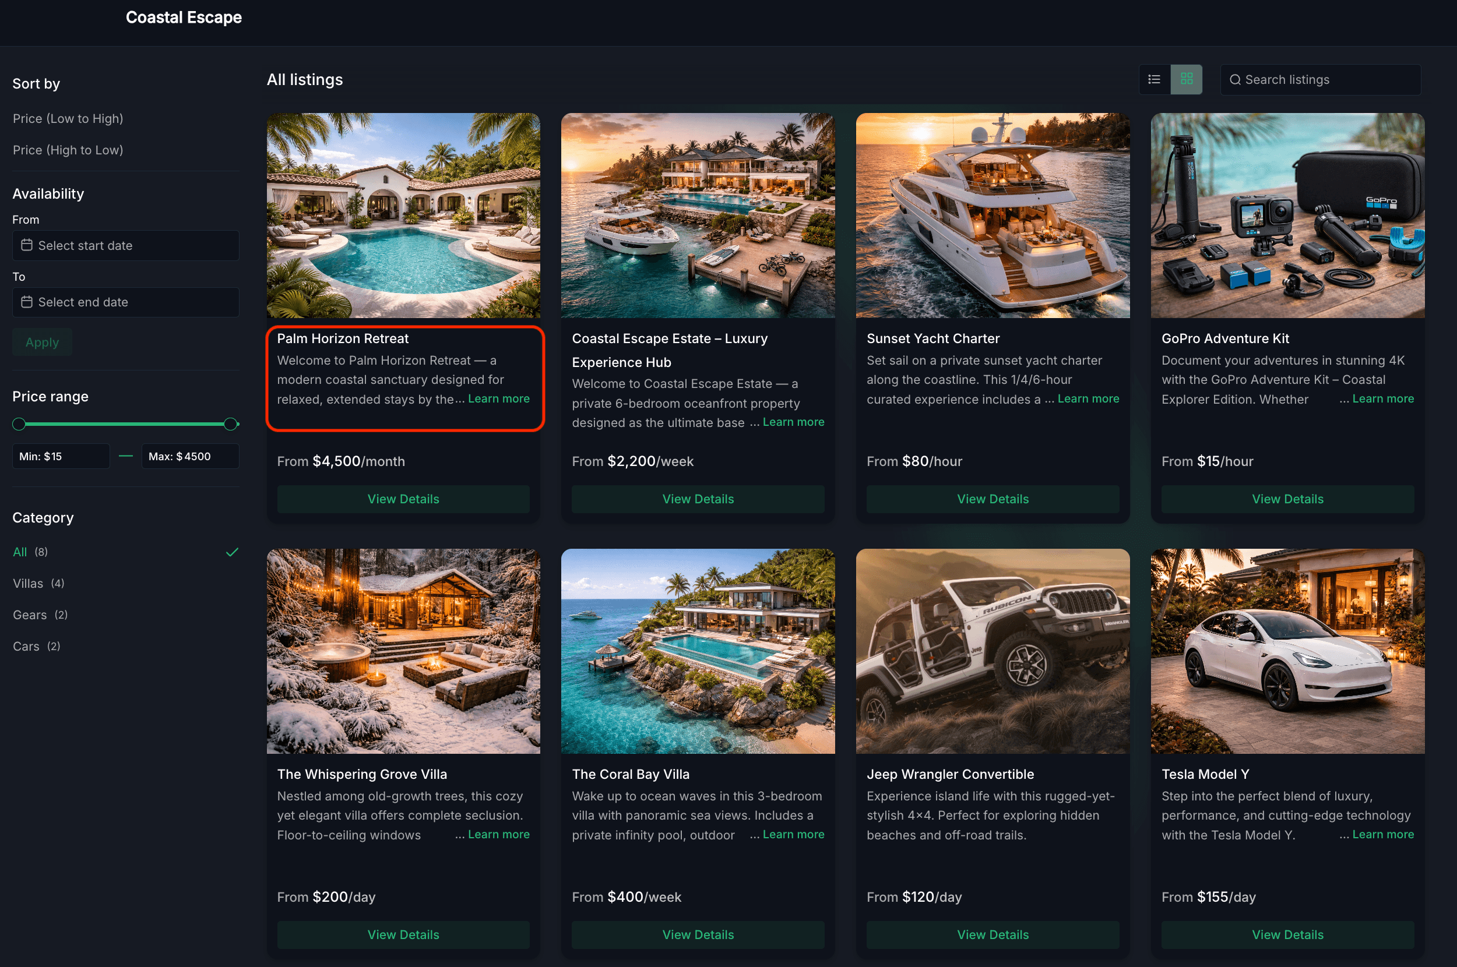Click the maximum price slider handle

(231, 424)
